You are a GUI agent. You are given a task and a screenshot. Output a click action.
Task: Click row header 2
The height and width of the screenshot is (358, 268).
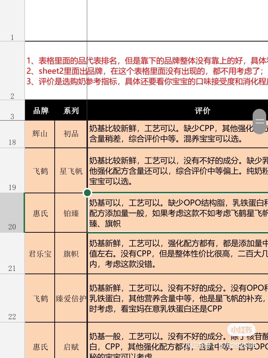[12, 71]
